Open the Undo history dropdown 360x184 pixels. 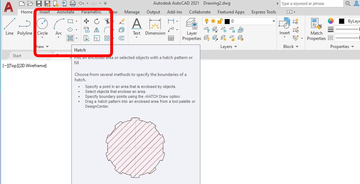coord(87,4)
